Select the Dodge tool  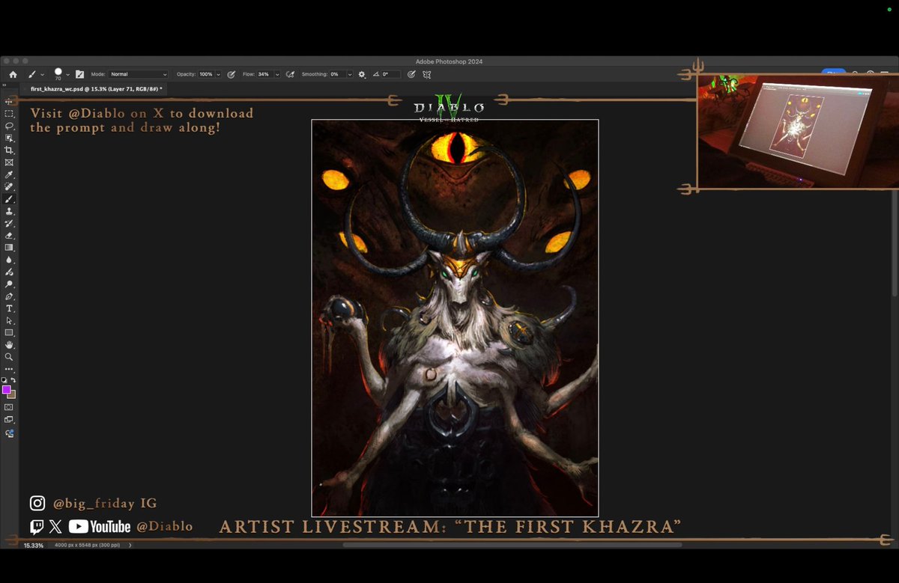tap(9, 284)
